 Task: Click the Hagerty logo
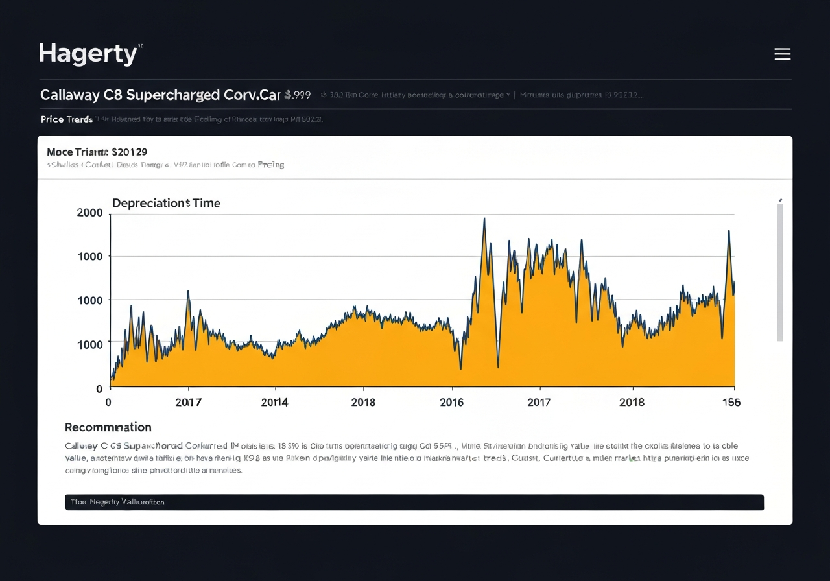(x=91, y=54)
